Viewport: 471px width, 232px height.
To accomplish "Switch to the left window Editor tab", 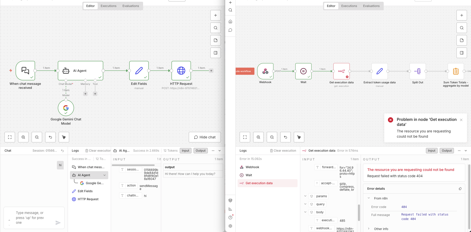I will (x=90, y=6).
